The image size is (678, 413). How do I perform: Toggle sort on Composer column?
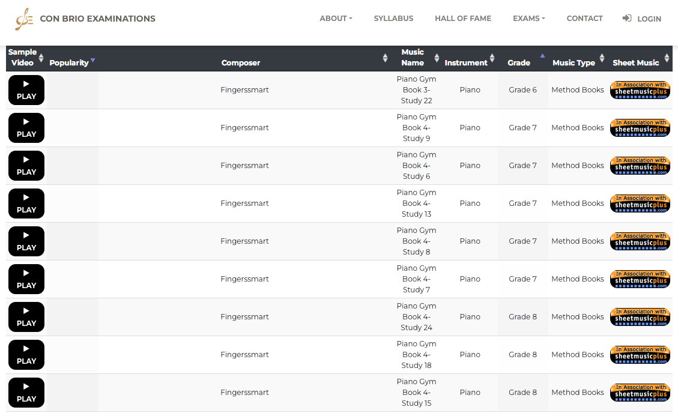tap(385, 58)
